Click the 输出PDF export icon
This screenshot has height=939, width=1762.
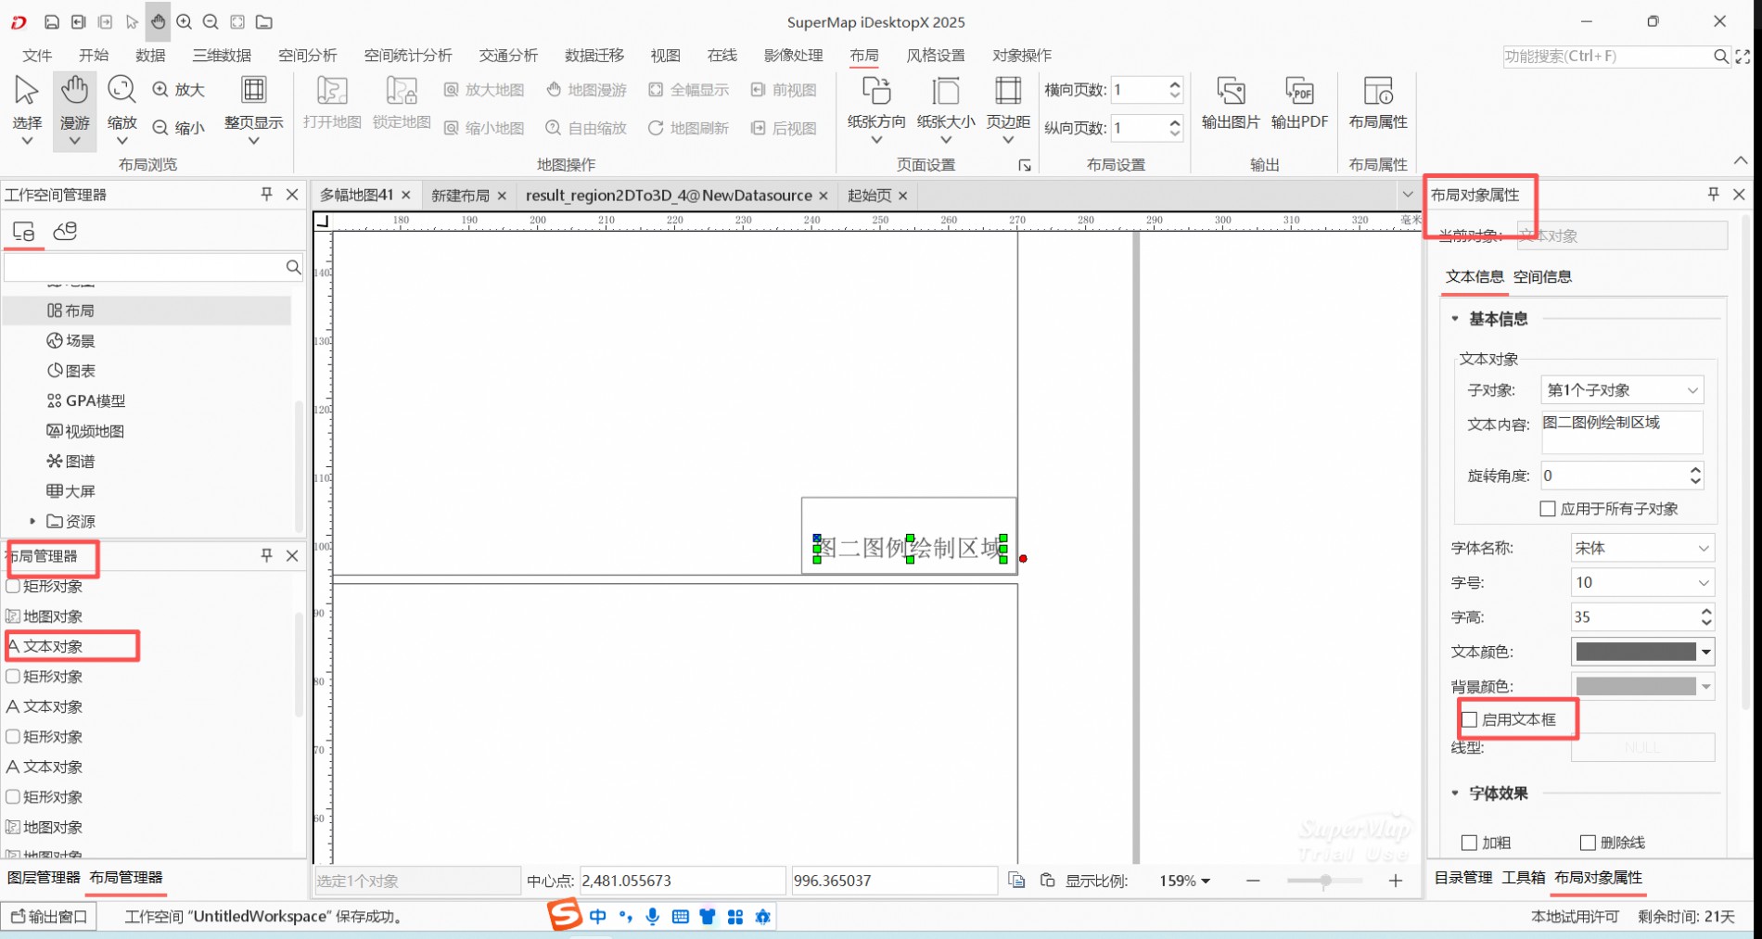[1299, 102]
